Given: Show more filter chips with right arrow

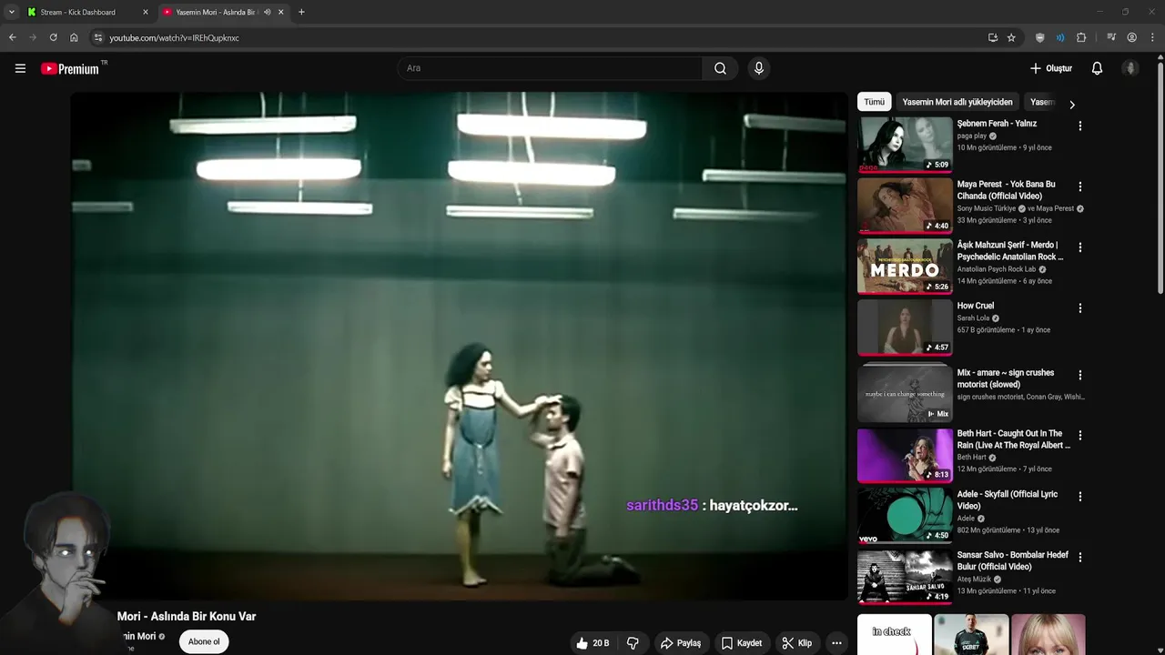Looking at the screenshot, I should [x=1072, y=105].
